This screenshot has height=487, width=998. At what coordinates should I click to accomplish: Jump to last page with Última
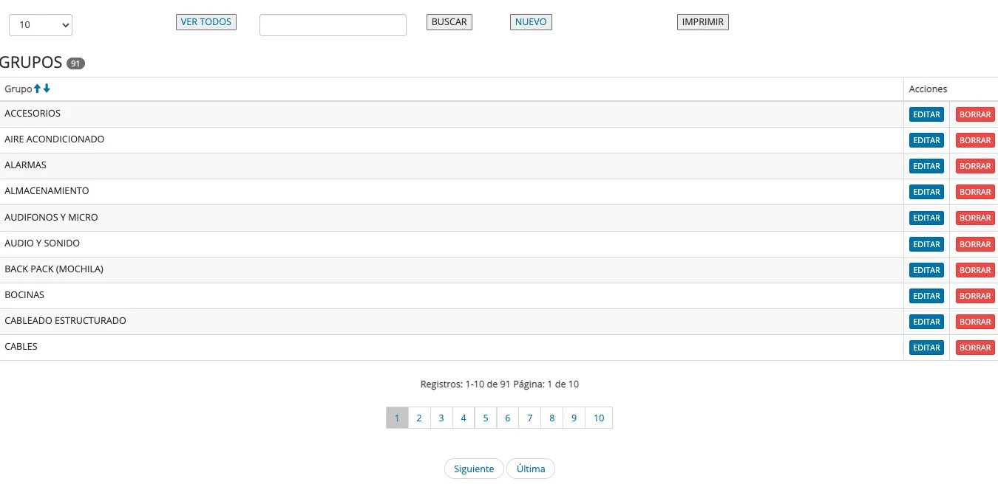531,469
